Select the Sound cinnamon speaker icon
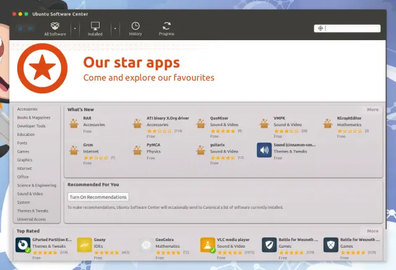Viewport: 396px width, 270px height. click(264, 150)
